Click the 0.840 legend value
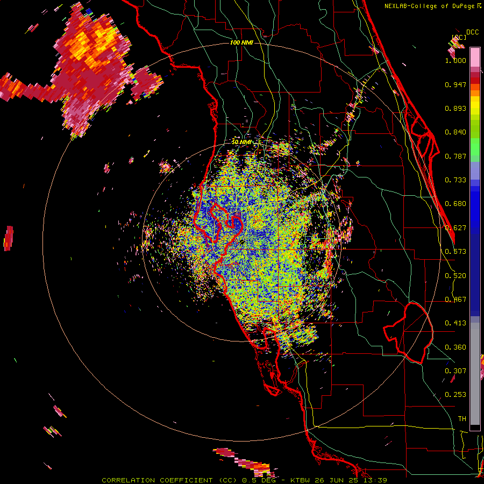 455,132
